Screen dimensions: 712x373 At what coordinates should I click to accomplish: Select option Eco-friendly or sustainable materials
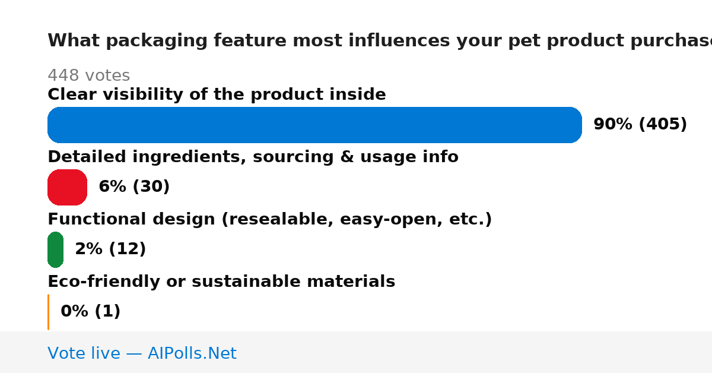tap(221, 282)
